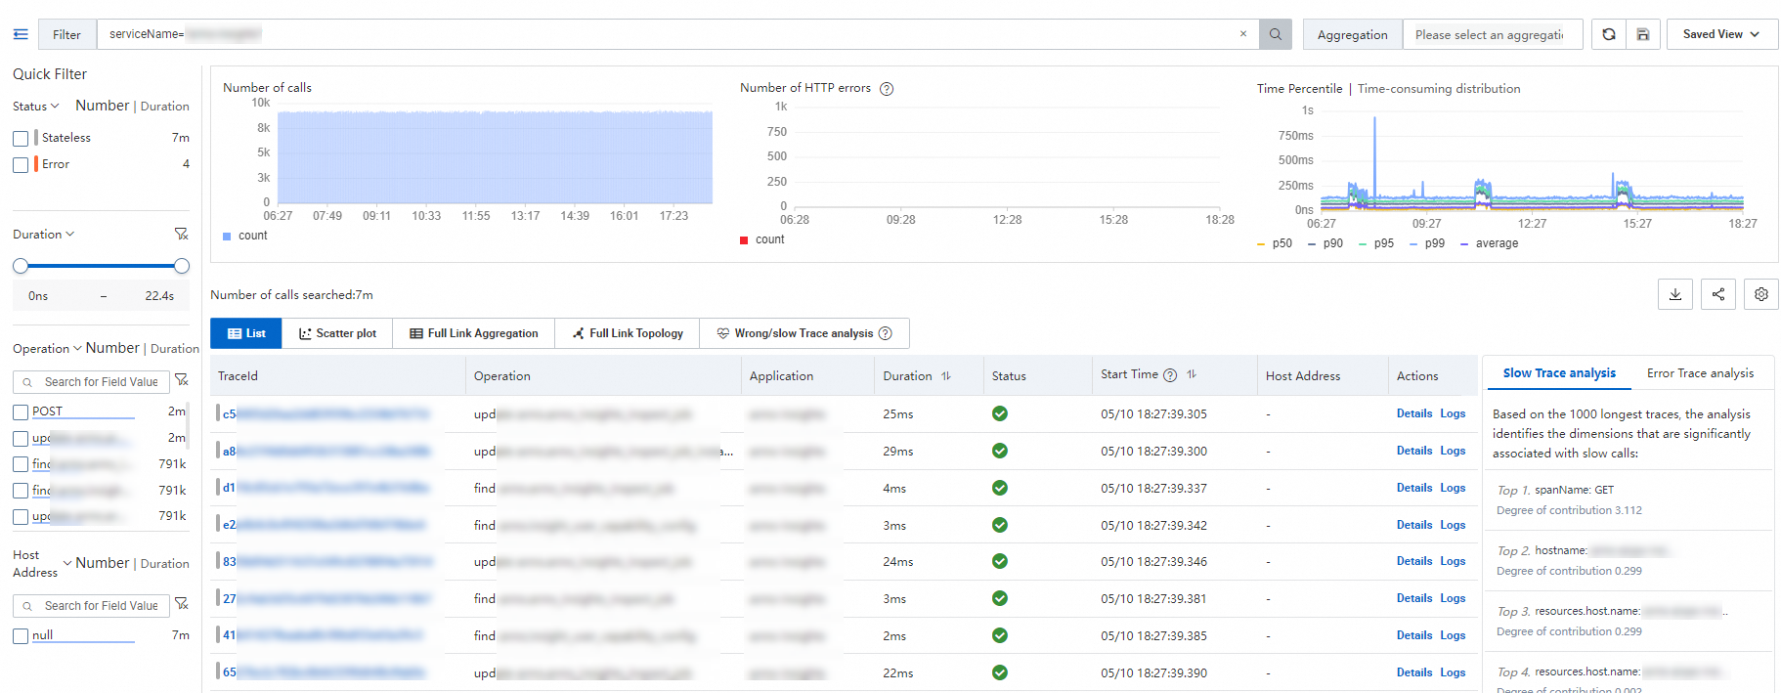Download the trace list
The image size is (1781, 693).
[1675, 294]
